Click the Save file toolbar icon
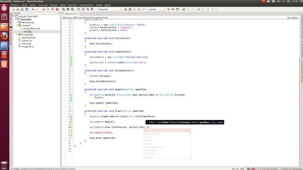Viewport: 303px width, 170px height. click(x=22, y=9)
